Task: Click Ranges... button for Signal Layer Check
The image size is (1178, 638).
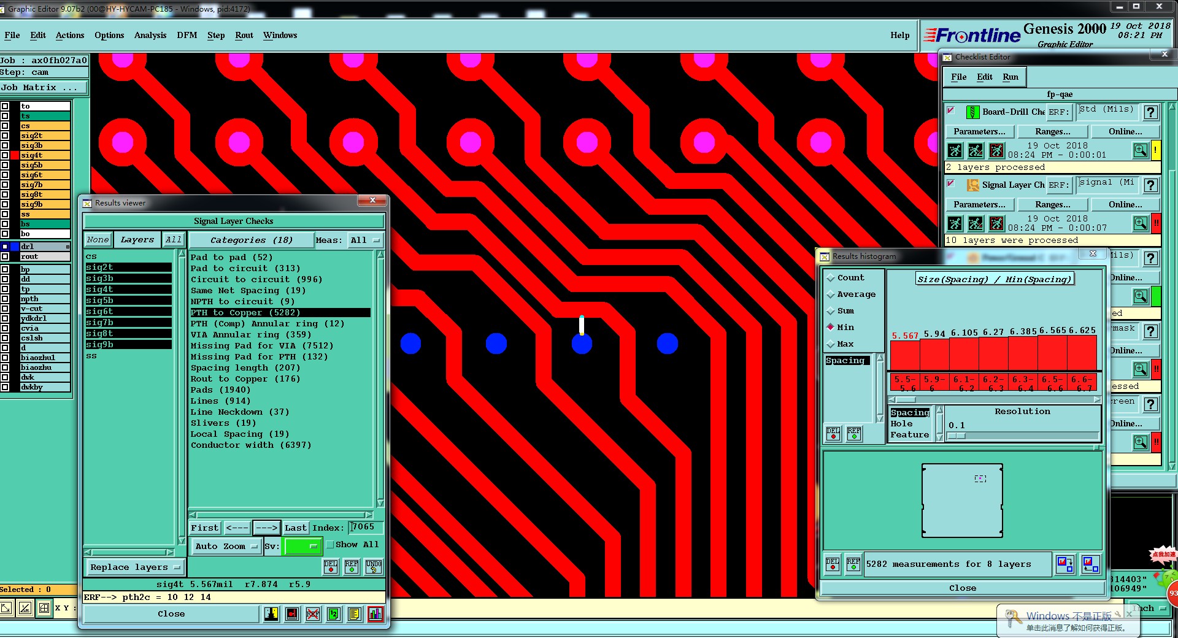Action: [1052, 205]
